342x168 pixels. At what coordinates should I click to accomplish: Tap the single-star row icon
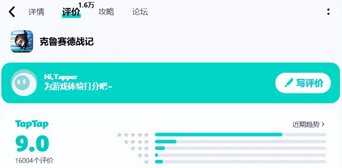click(146, 162)
